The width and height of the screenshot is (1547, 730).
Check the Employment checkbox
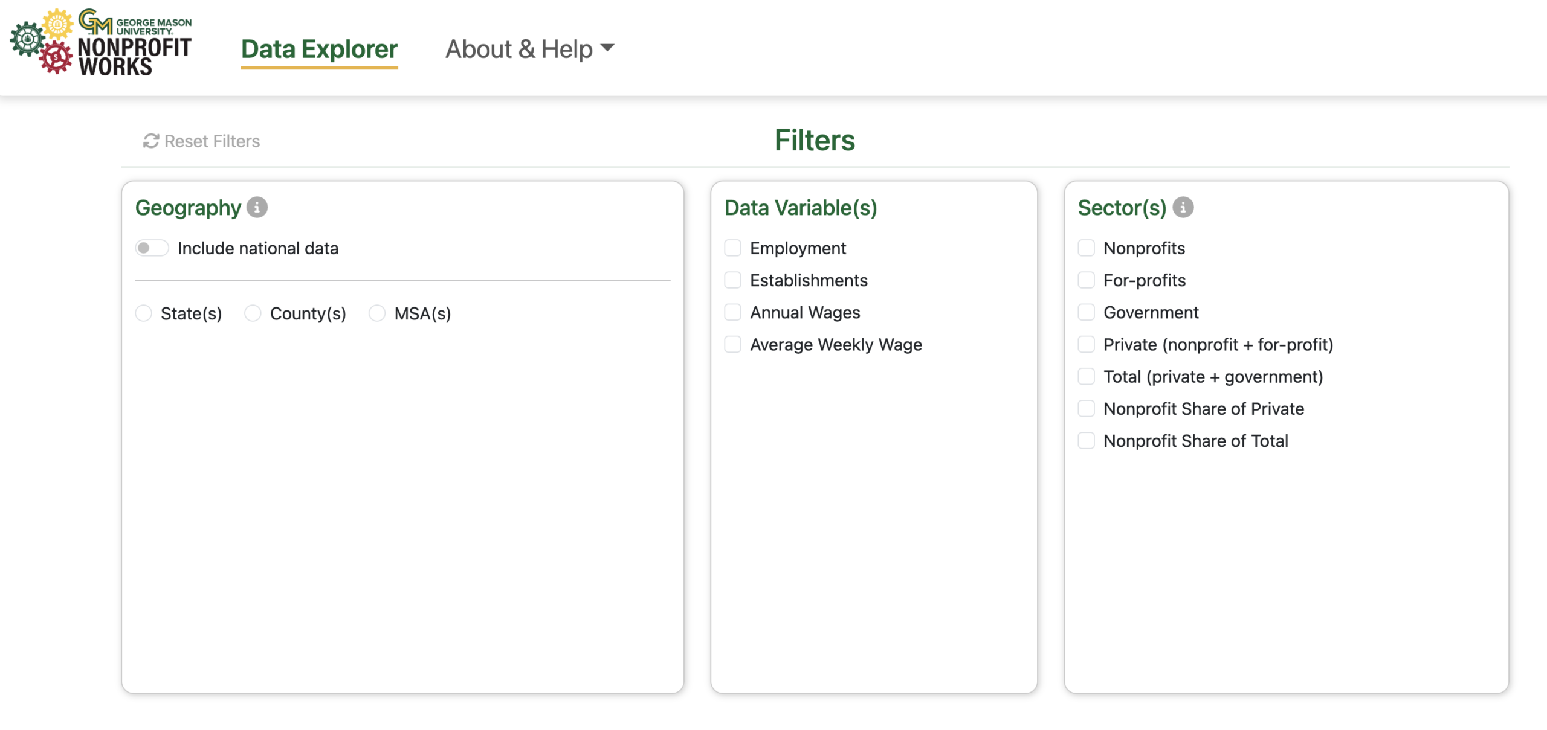click(732, 248)
